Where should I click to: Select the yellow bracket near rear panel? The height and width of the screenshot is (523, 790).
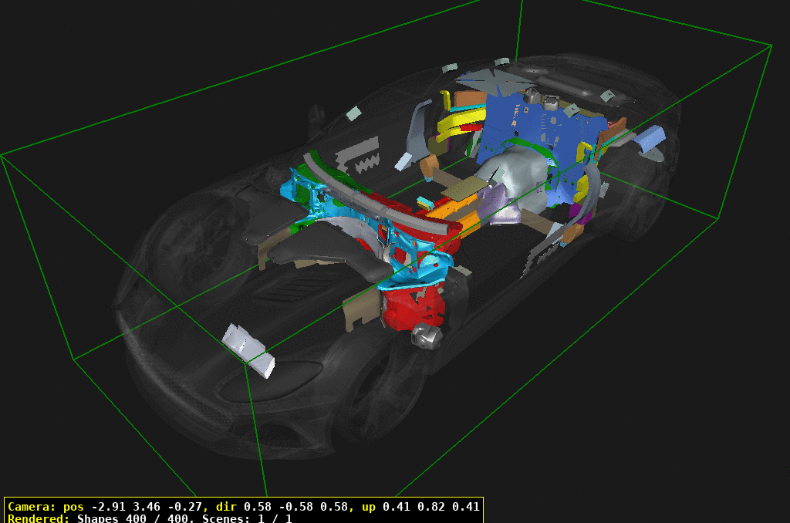click(x=461, y=123)
